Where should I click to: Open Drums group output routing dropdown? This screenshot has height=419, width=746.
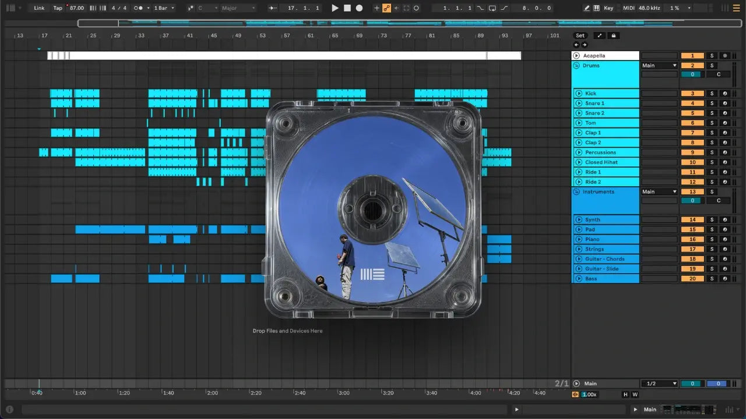(x=659, y=66)
